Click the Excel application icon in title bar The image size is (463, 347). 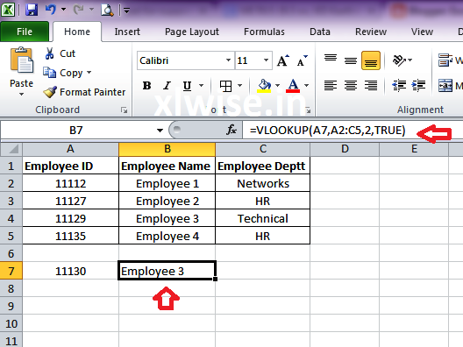point(8,10)
